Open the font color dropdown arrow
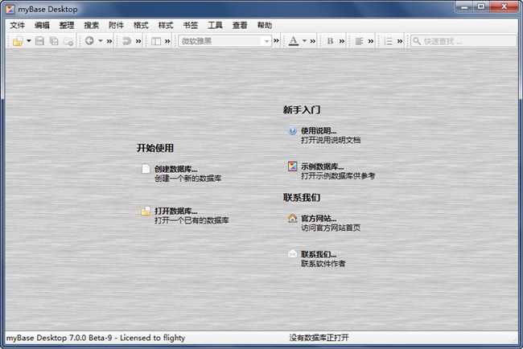 [x=304, y=41]
